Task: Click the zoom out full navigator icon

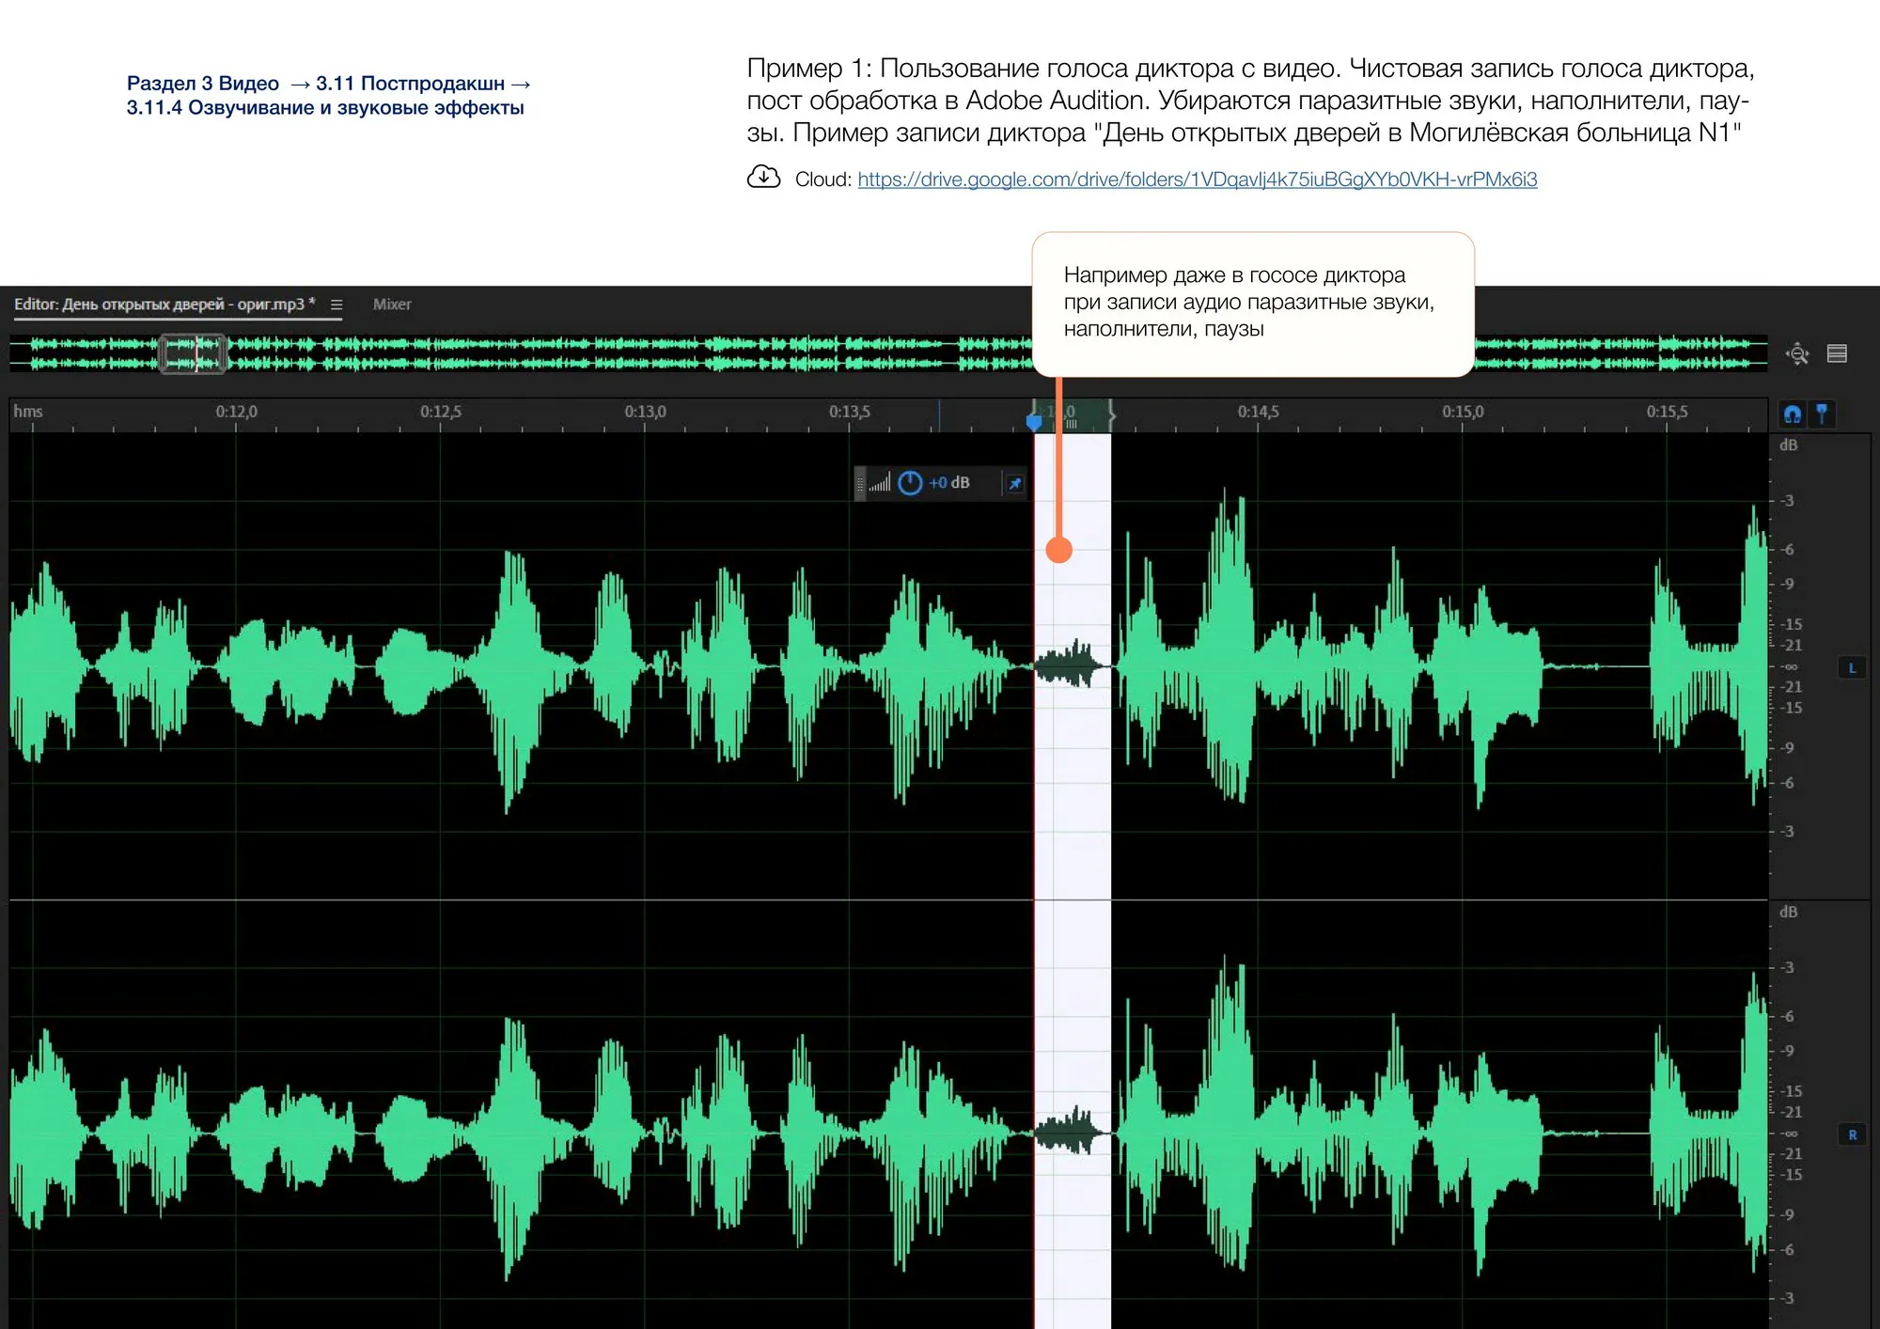Action: tap(1797, 353)
